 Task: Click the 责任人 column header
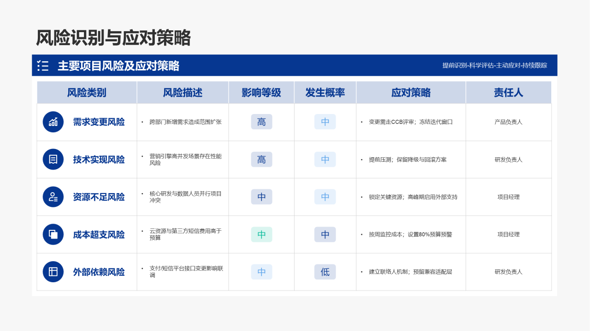coord(509,92)
